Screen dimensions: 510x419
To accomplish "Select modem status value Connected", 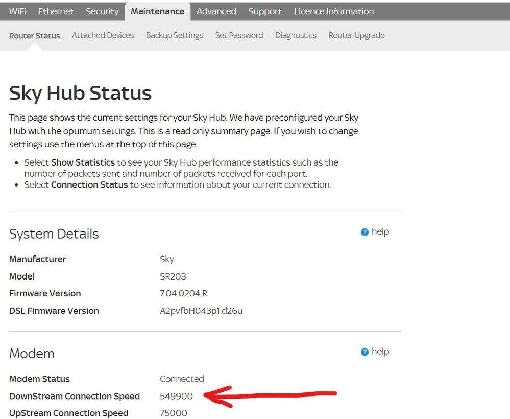I will pos(182,379).
